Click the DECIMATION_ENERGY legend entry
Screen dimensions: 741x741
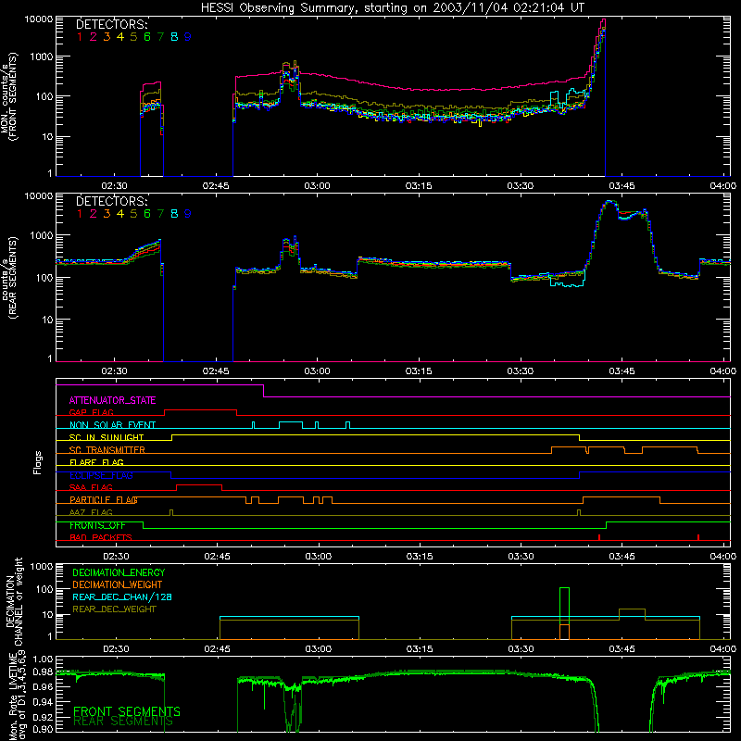click(x=119, y=572)
